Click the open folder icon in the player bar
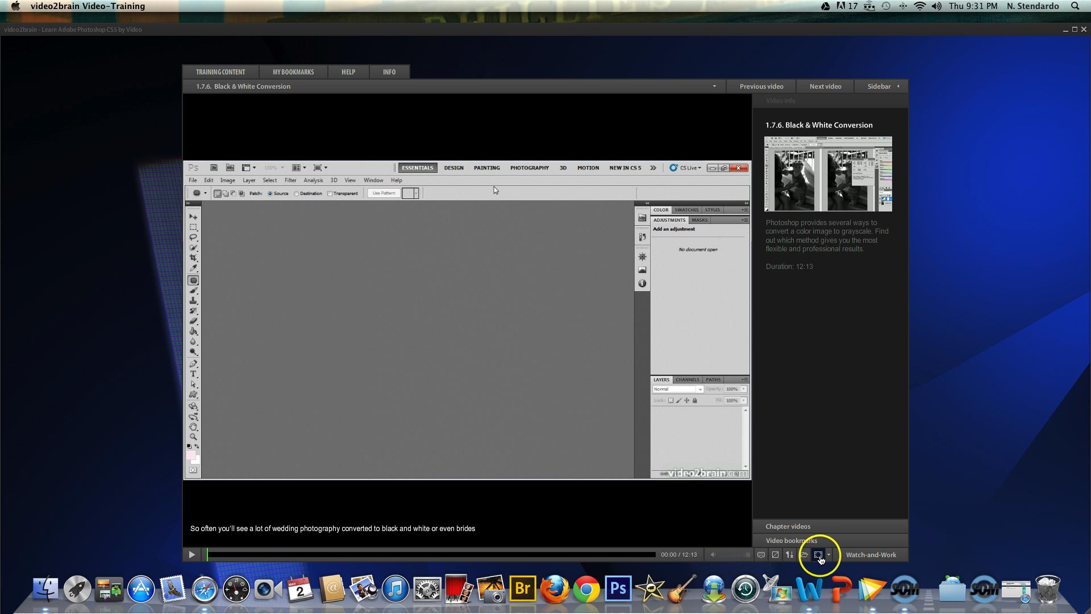 coord(804,555)
